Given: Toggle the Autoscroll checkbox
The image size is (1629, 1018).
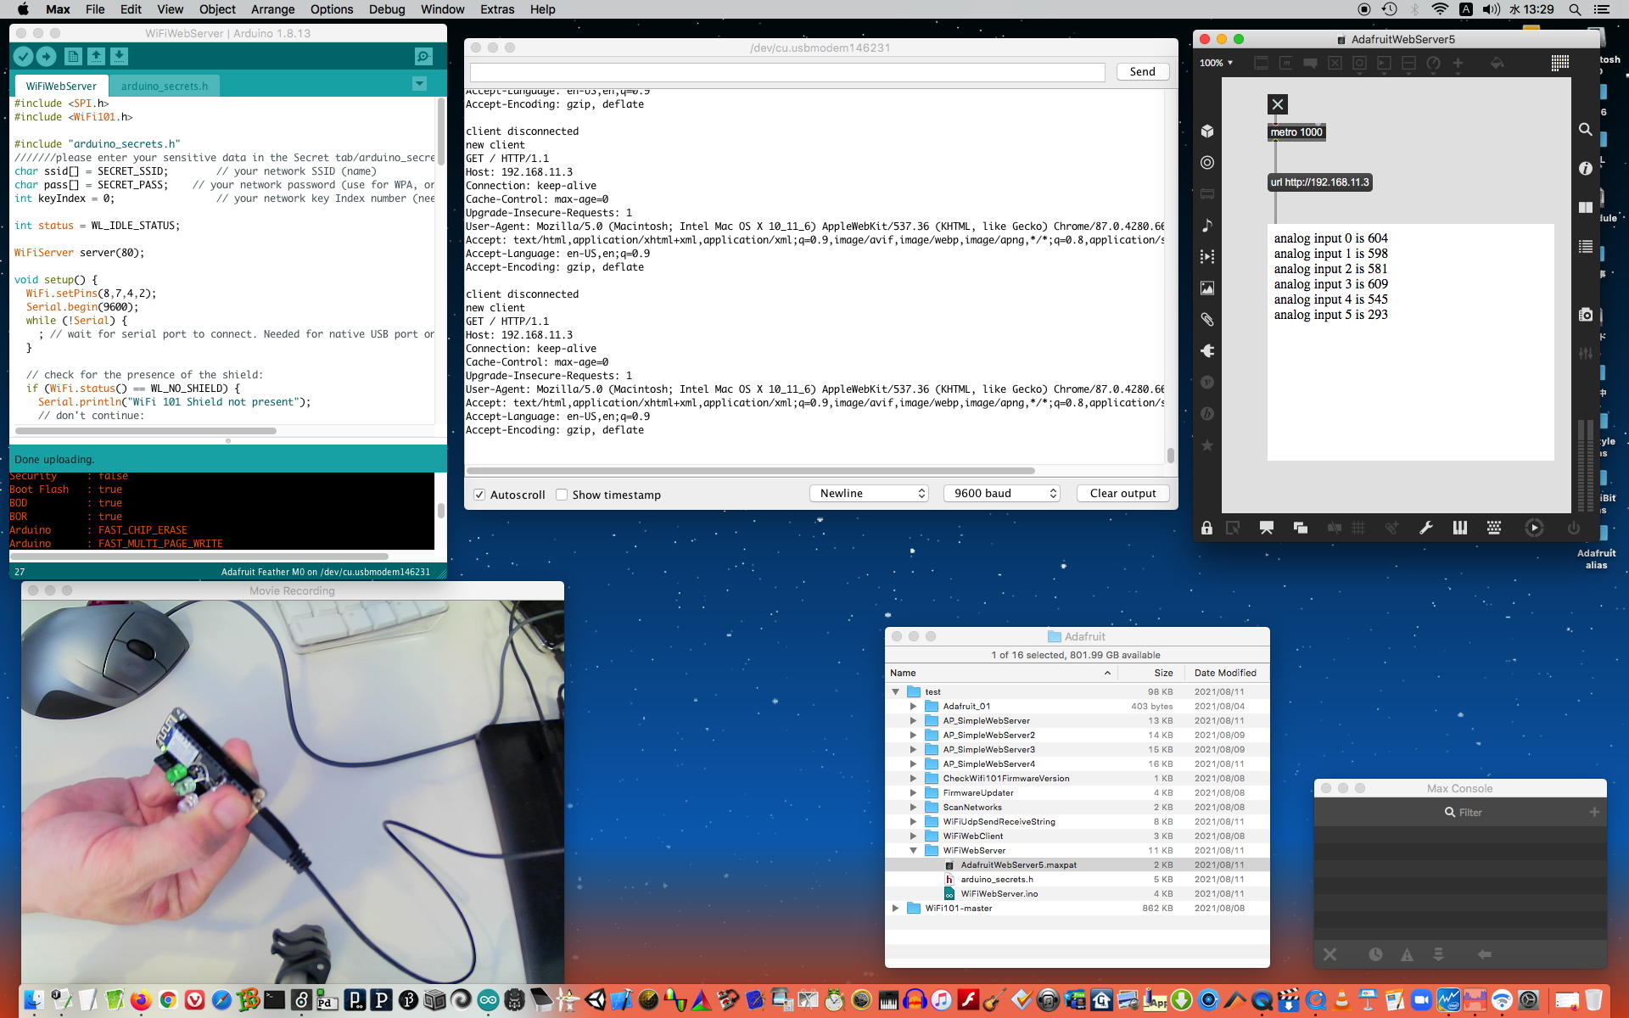Looking at the screenshot, I should pos(479,495).
